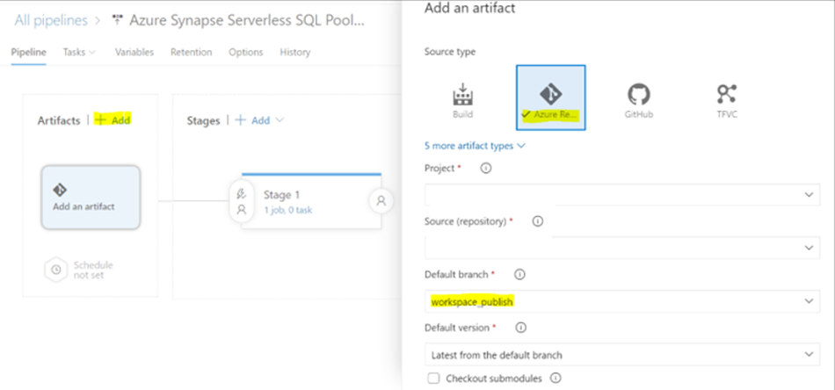The image size is (835, 390).
Task: Switch to the Options tab
Action: [x=246, y=52]
